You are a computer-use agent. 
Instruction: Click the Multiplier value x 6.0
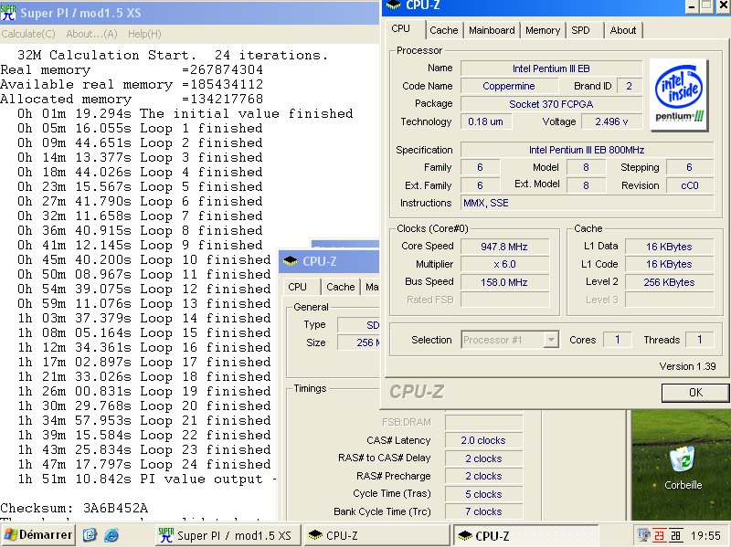[504, 264]
